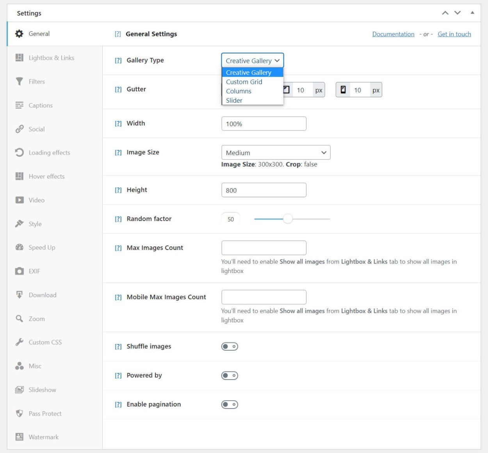This screenshot has width=488, height=453.
Task: Focus the Max Images Count input field
Action: click(264, 248)
